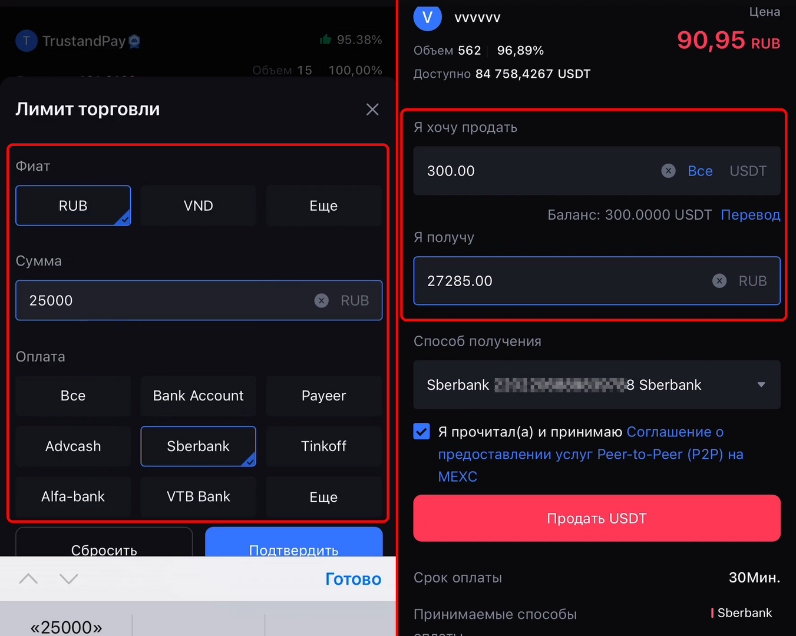
Task: Expand the Sberbank receiving method dropdown
Action: 597,385
